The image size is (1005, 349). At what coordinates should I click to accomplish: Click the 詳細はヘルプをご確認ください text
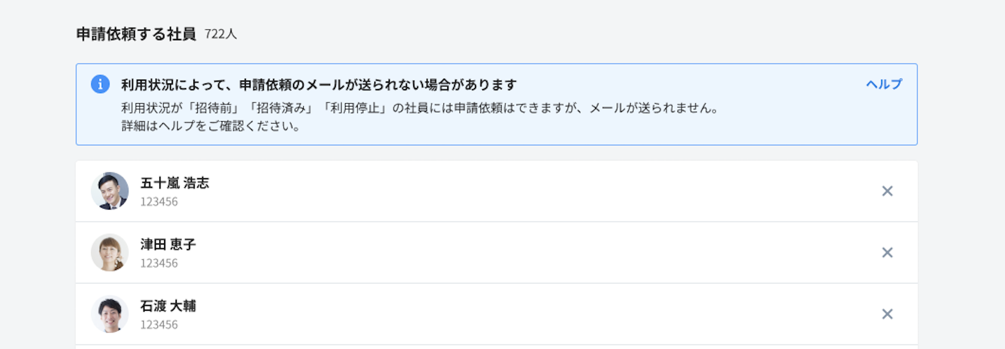[211, 126]
